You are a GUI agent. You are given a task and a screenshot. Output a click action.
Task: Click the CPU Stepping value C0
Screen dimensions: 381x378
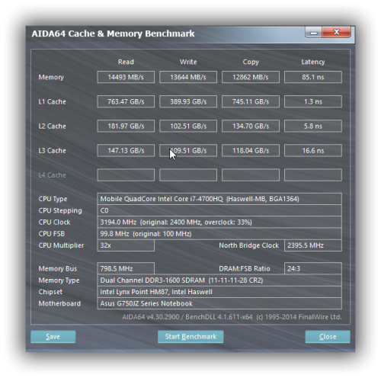[x=219, y=210]
